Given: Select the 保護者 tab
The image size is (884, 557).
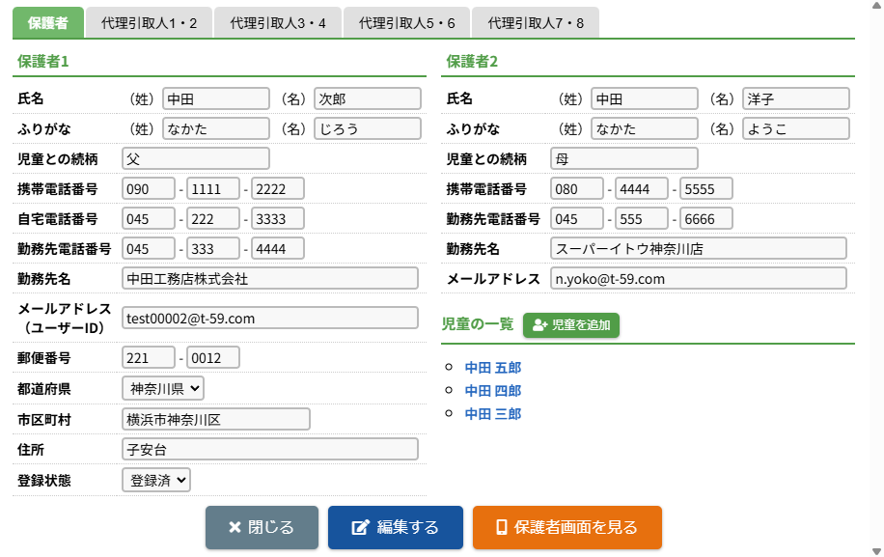Looking at the screenshot, I should (48, 23).
